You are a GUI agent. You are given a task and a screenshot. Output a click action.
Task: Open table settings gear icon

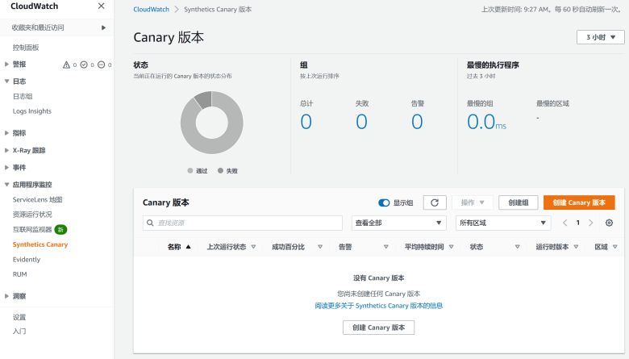tap(609, 223)
